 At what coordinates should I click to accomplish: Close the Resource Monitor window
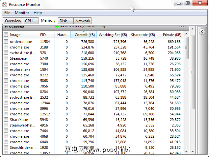[x=200, y=3]
